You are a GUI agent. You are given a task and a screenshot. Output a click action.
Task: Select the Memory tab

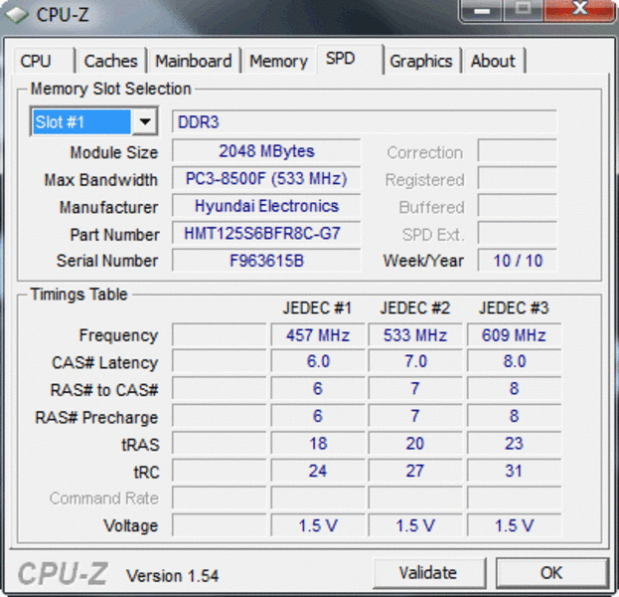pos(279,61)
